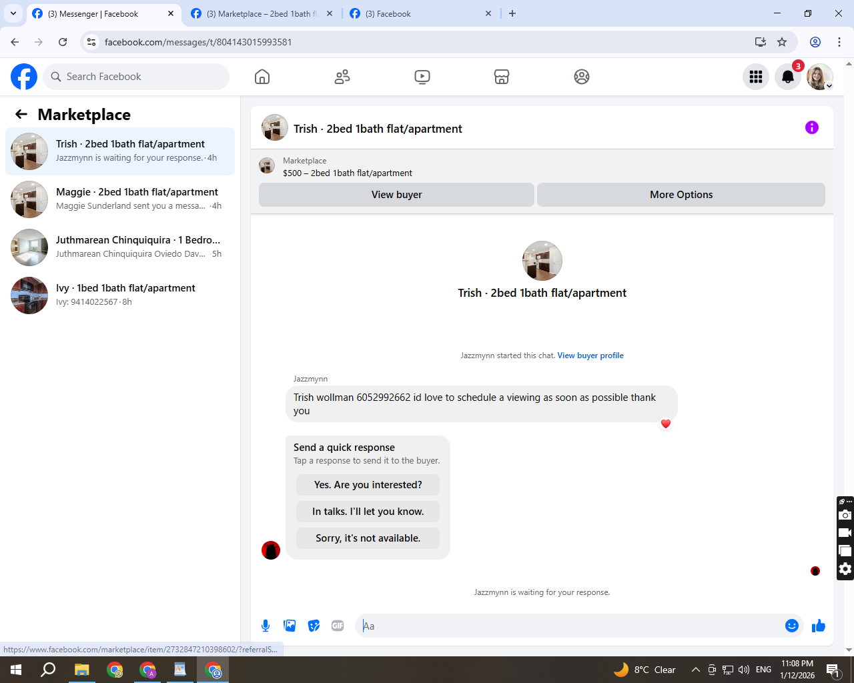Click the View buyer button
854x683 pixels.
pos(396,195)
